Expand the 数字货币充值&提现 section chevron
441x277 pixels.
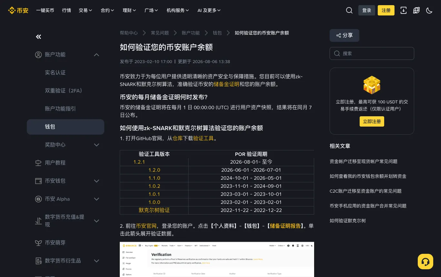click(97, 221)
